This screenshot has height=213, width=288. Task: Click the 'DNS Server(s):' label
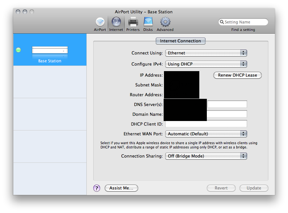click(148, 104)
